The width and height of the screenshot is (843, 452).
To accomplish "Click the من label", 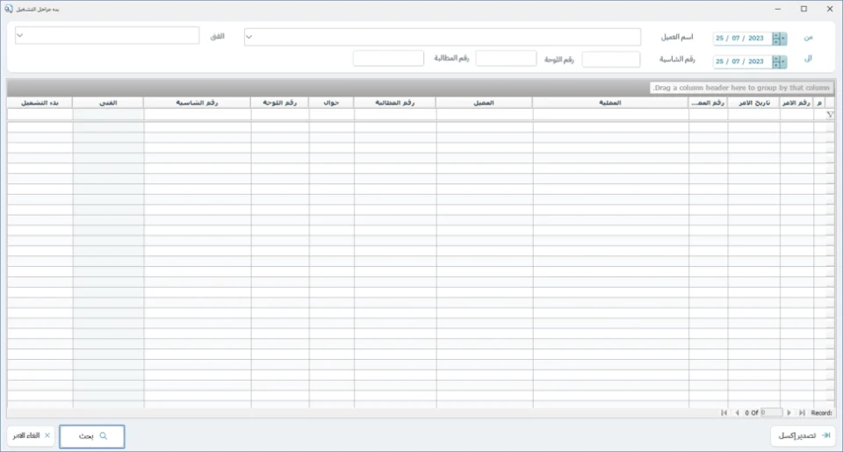I will click(808, 38).
